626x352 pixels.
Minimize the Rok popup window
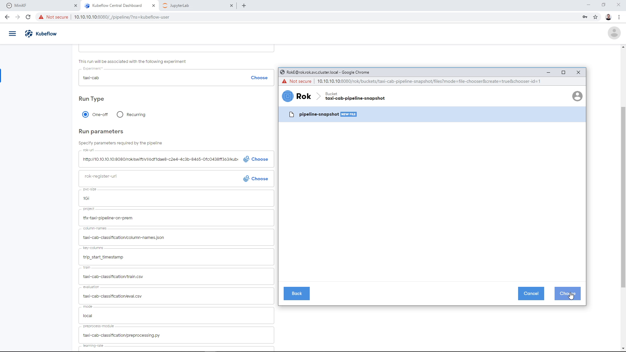[548, 72]
